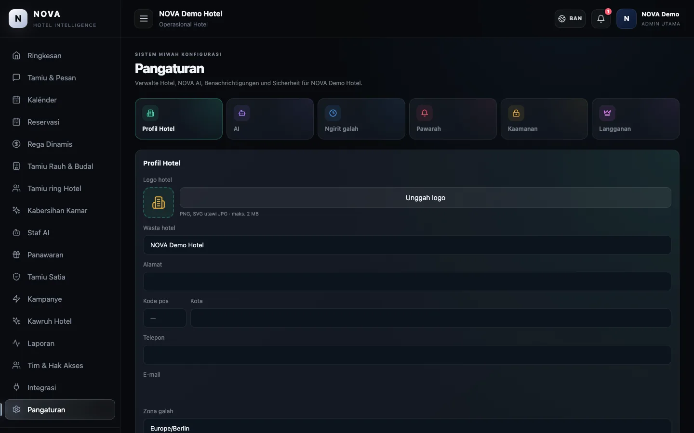Click the Unggah logo button
This screenshot has width=694, height=433.
pos(426,198)
